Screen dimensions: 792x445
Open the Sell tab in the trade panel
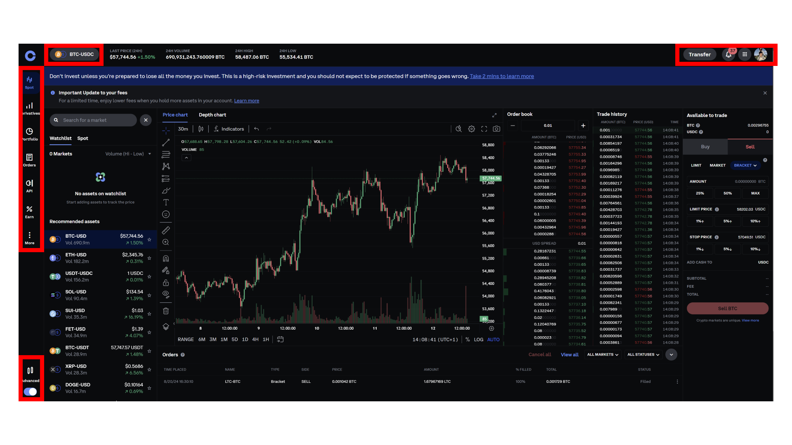(750, 147)
